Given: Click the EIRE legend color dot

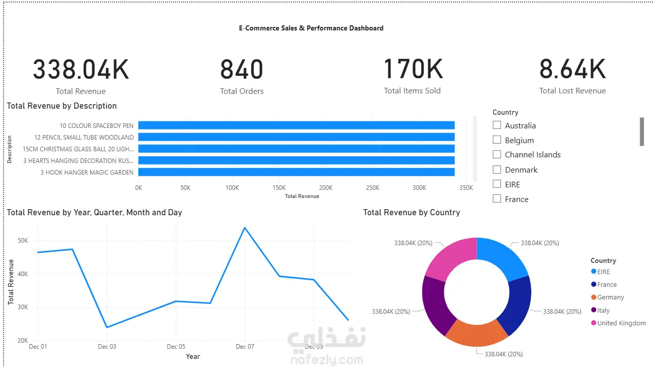Looking at the screenshot, I should tap(594, 272).
